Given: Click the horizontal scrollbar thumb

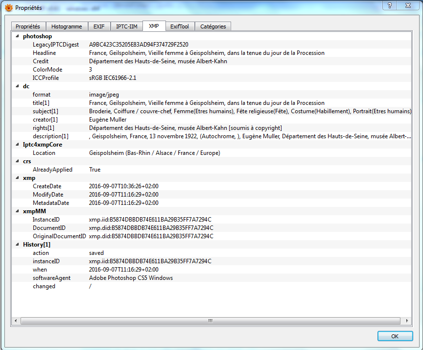Looking at the screenshot, I should (x=211, y=321).
